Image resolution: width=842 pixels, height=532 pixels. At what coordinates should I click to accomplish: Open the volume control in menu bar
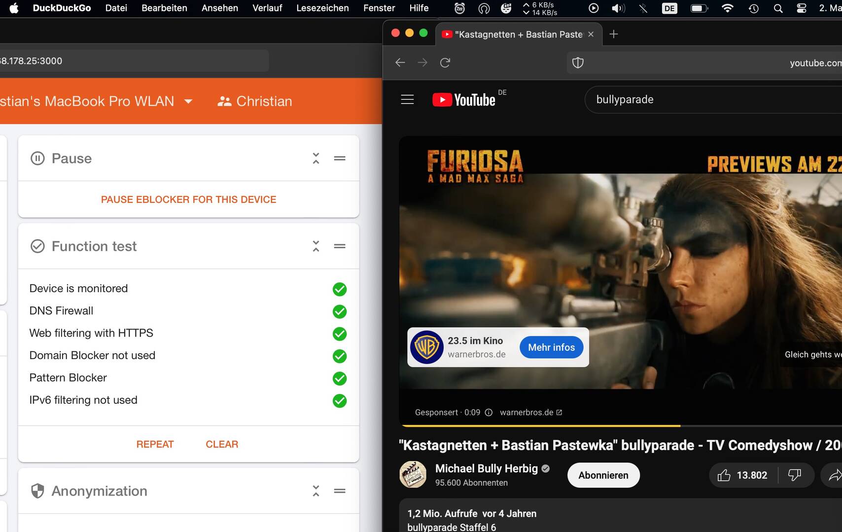point(618,8)
